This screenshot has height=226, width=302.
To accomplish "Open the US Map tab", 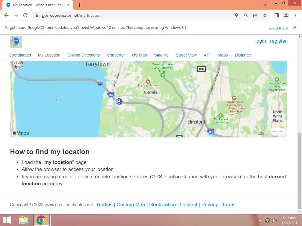I will pyautogui.click(x=139, y=55).
